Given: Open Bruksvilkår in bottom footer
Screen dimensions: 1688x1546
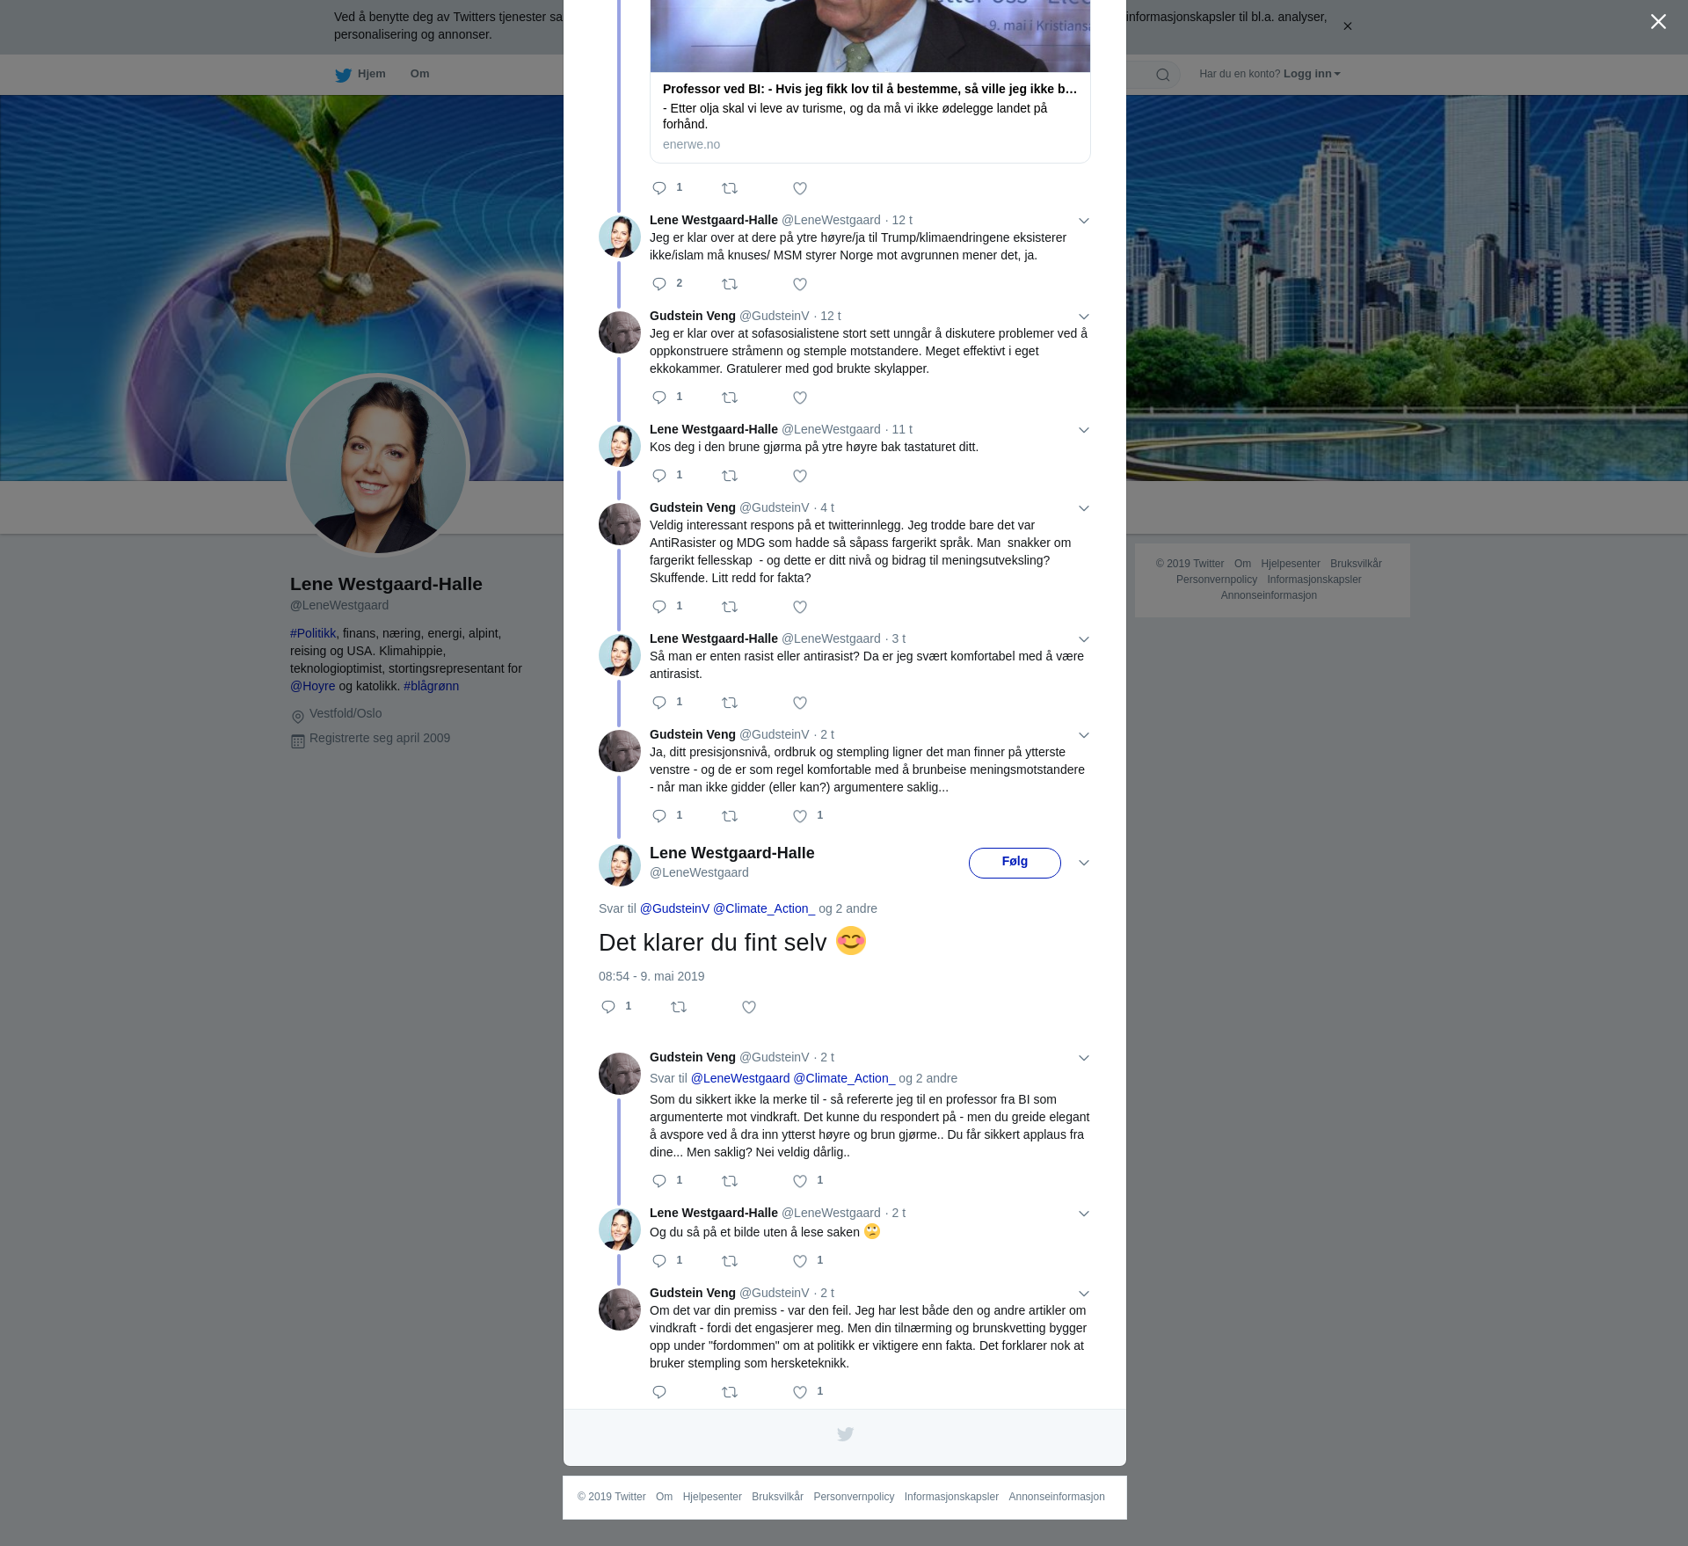Looking at the screenshot, I should 777,1497.
